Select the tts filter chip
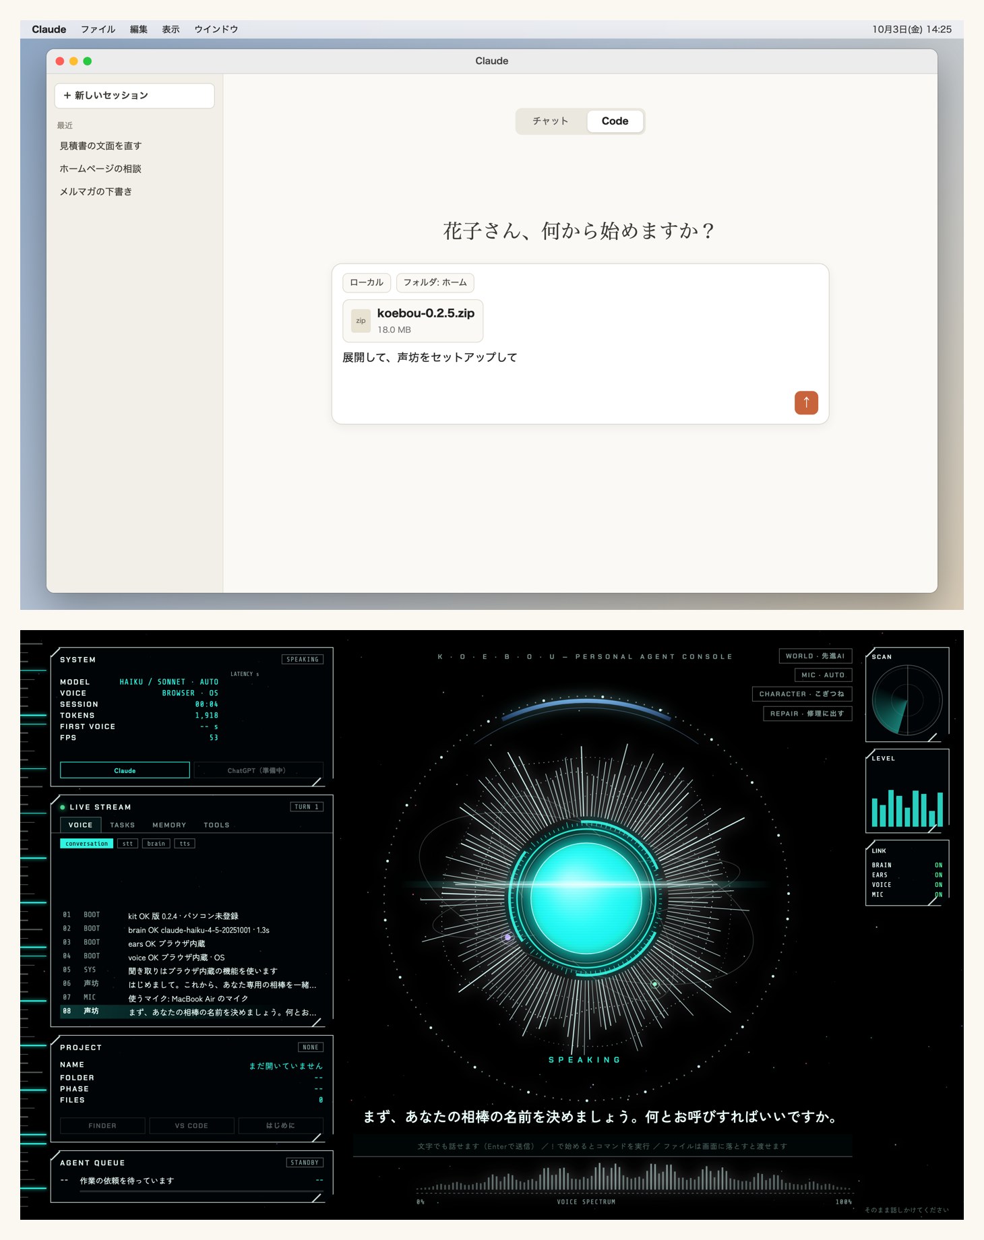This screenshot has width=984, height=1240. pyautogui.click(x=185, y=844)
